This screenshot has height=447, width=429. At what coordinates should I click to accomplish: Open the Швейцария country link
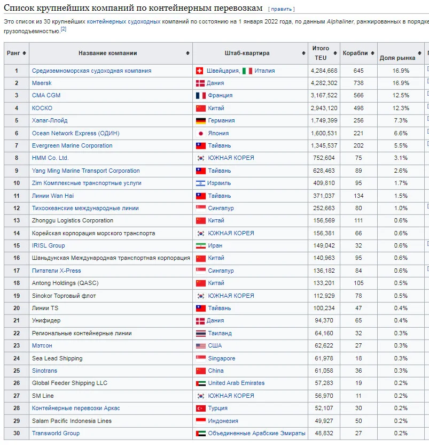[x=223, y=71]
